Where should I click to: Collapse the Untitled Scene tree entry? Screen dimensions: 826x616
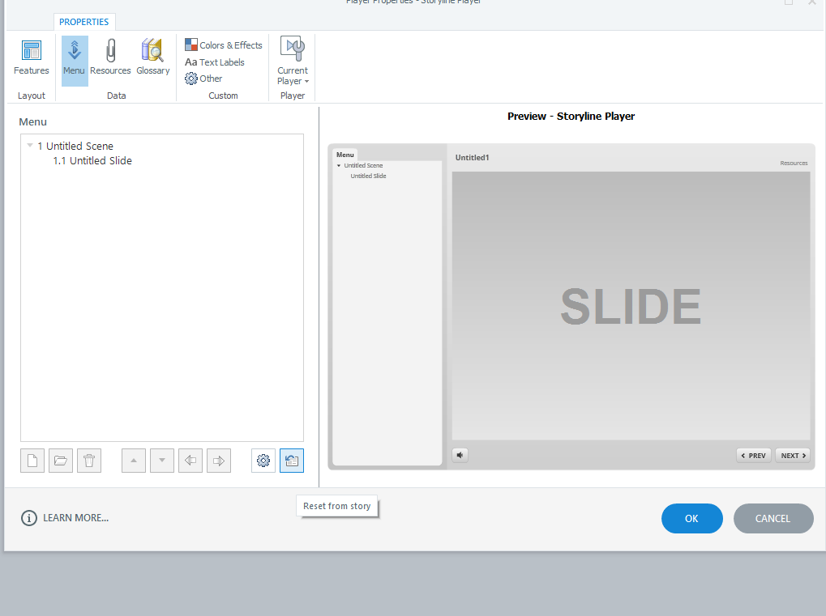28,146
